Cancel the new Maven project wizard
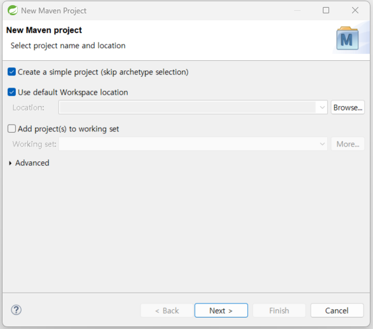This screenshot has height=329, width=373. tap(337, 311)
